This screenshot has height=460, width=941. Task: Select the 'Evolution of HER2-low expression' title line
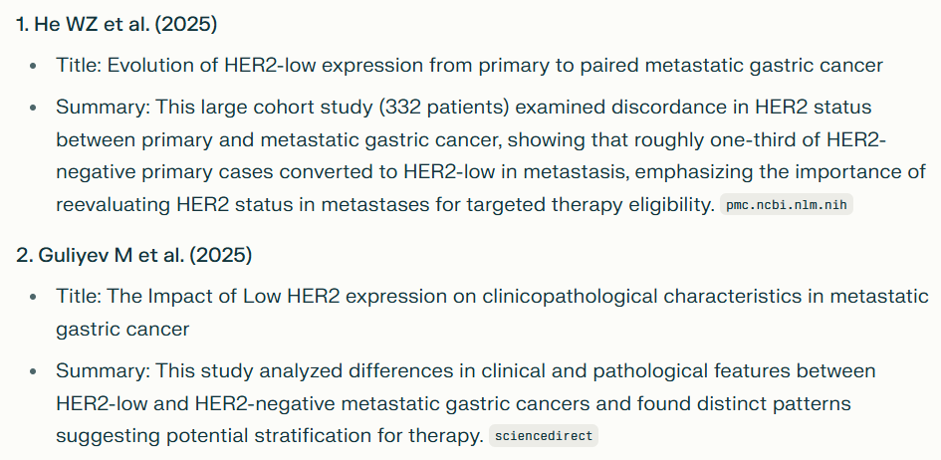coord(469,66)
